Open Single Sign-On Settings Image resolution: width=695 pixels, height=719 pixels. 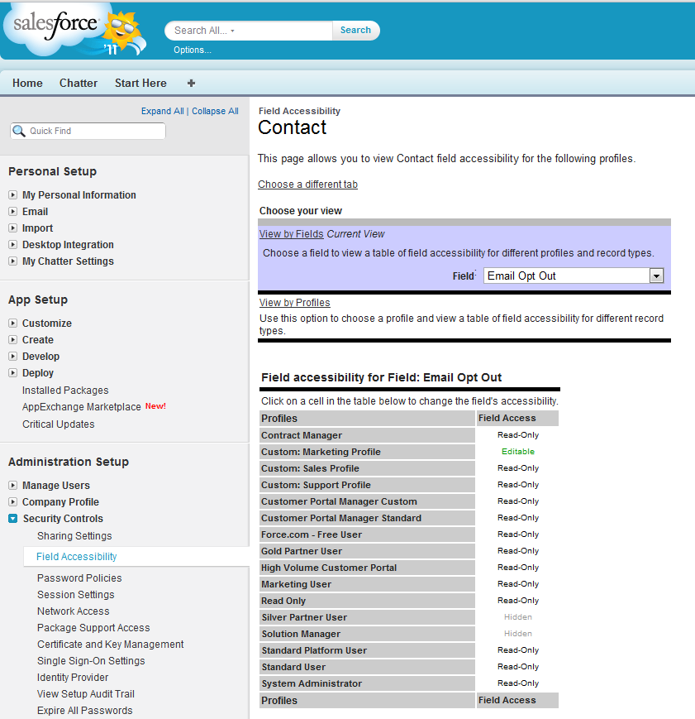tap(91, 661)
